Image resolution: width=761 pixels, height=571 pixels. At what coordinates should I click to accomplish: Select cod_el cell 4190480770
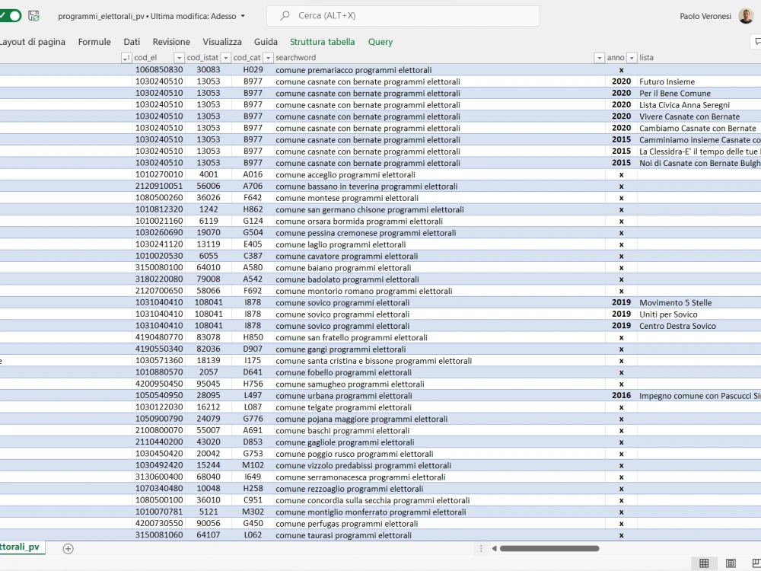pos(159,337)
